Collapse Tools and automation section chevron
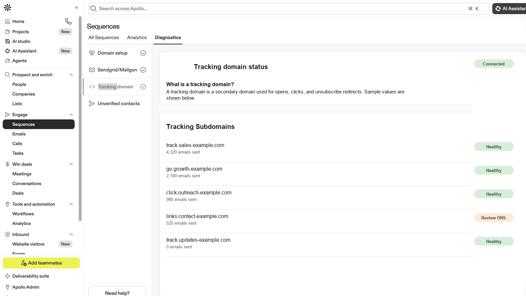Screen dimensions: 526x296 pos(71,204)
